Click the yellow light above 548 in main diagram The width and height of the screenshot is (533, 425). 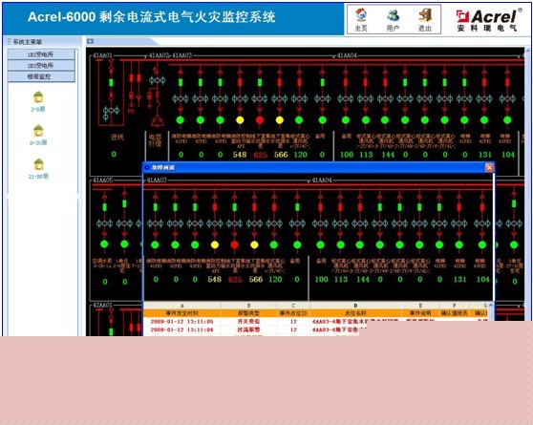[x=240, y=120]
